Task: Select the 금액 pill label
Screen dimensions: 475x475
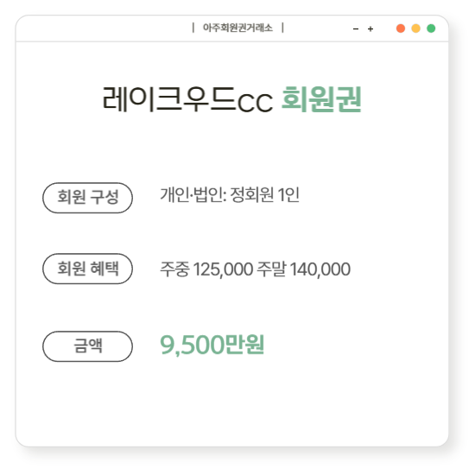Action: coord(87,346)
